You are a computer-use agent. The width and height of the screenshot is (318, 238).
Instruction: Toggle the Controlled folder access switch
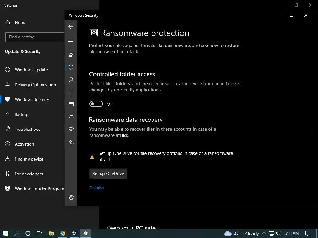(x=96, y=104)
